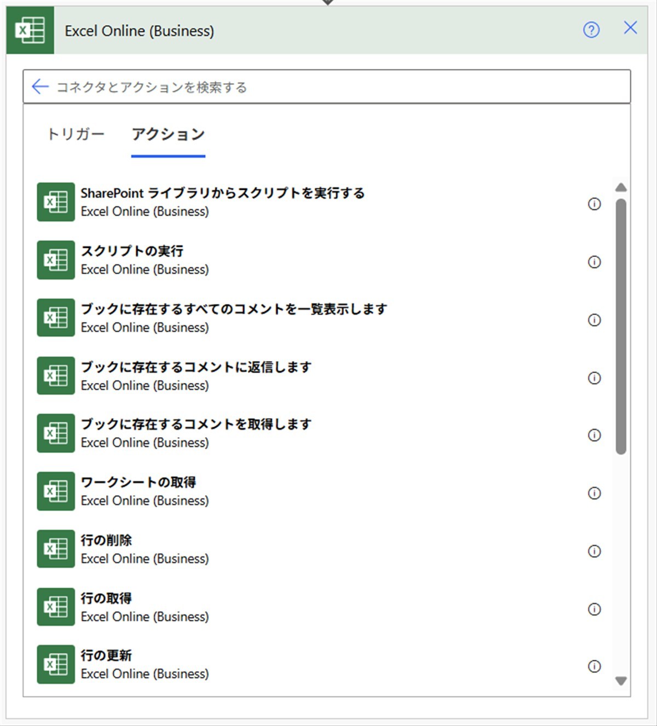Show info for 行の削除 action
657x726 pixels.
point(594,551)
